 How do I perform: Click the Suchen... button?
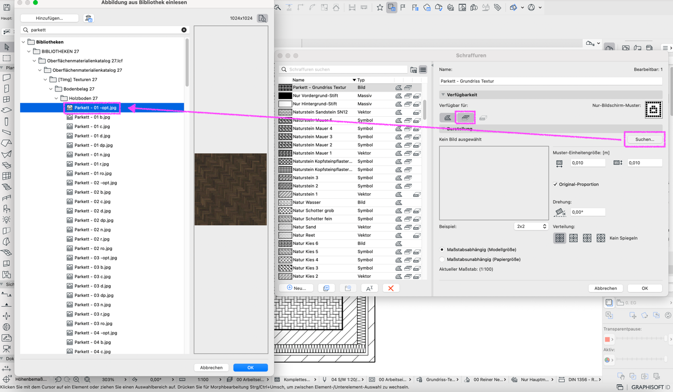click(x=645, y=139)
